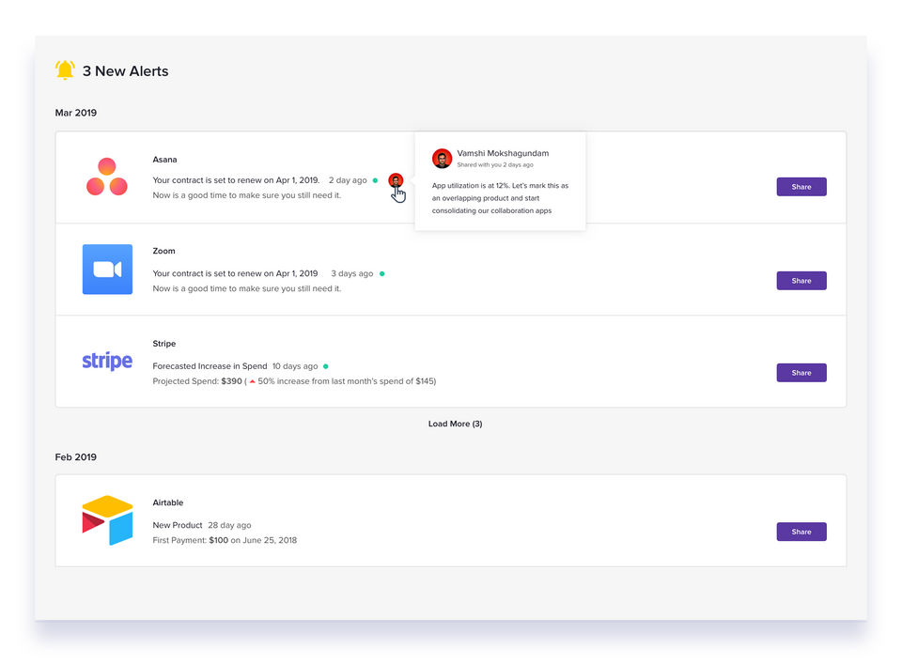The height and width of the screenshot is (664, 902).
Task: Click the Stripe logo
Action: click(107, 361)
